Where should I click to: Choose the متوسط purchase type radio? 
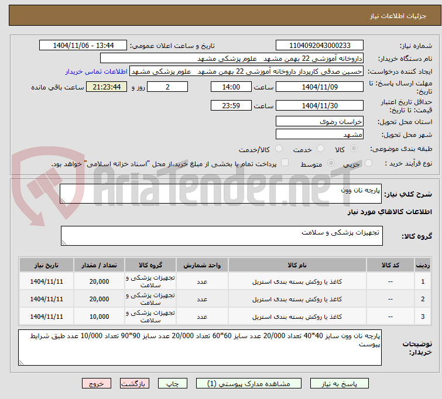pos(331,163)
